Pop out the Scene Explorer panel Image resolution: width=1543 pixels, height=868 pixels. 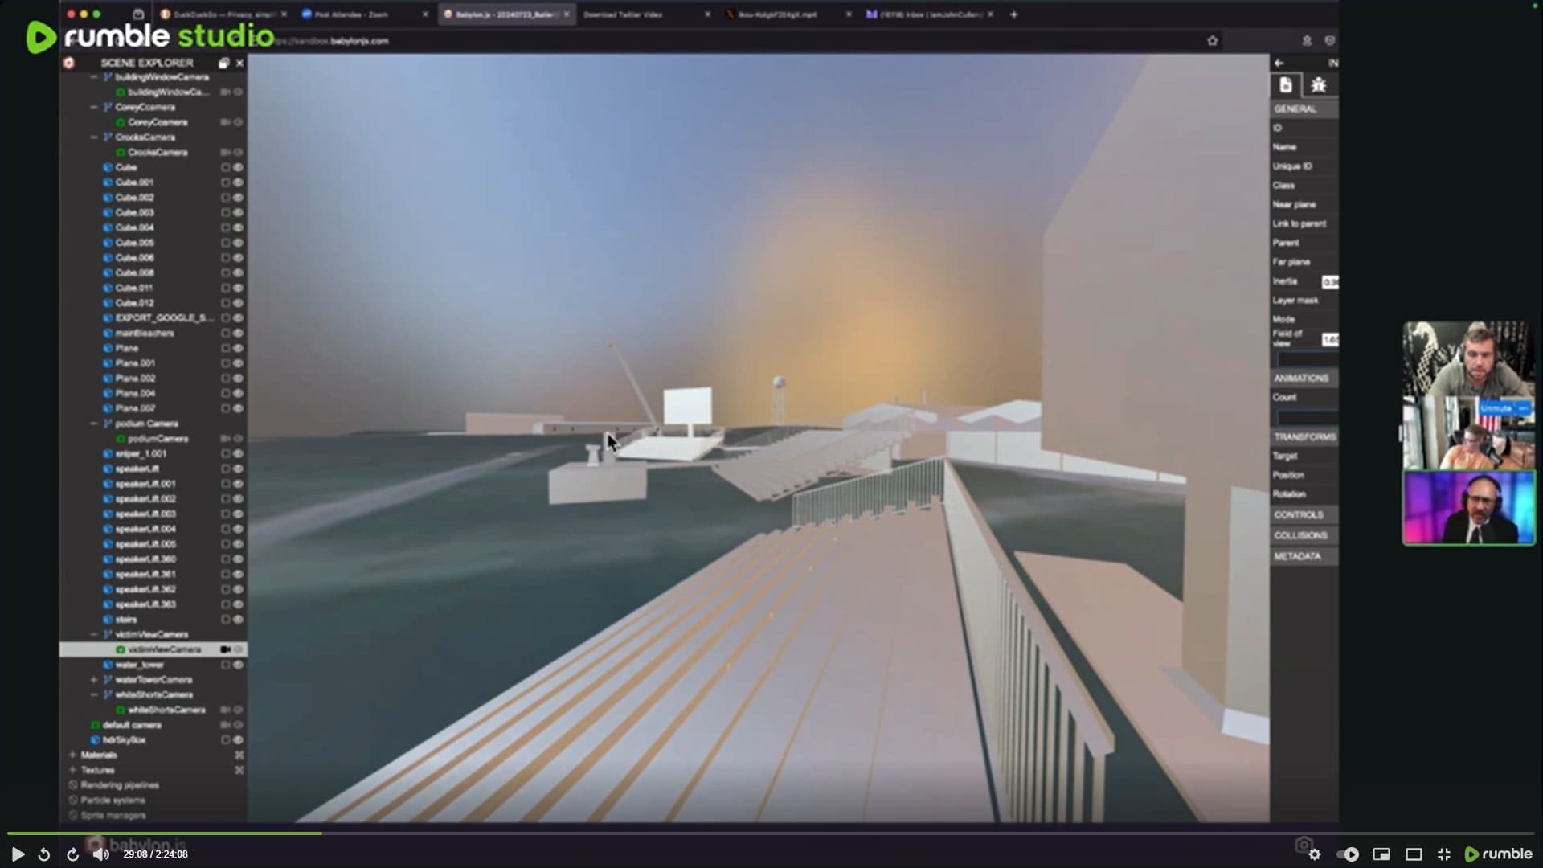point(224,63)
